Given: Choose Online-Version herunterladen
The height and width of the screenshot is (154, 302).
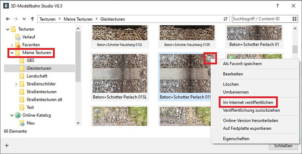Looking at the screenshot, I should coord(250,121).
